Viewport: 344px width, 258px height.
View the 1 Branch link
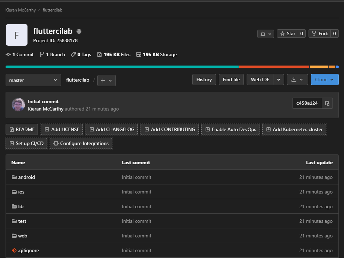click(x=53, y=54)
